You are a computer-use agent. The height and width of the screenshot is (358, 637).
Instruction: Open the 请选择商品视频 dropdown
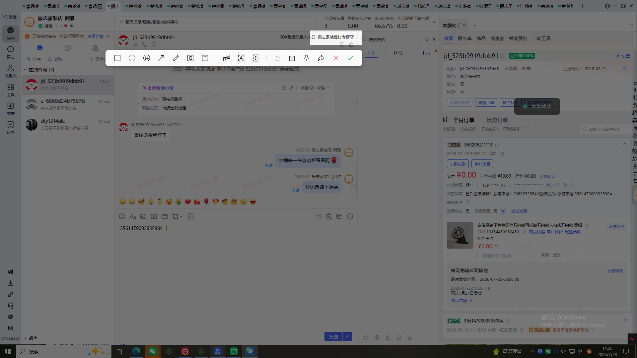point(507,256)
